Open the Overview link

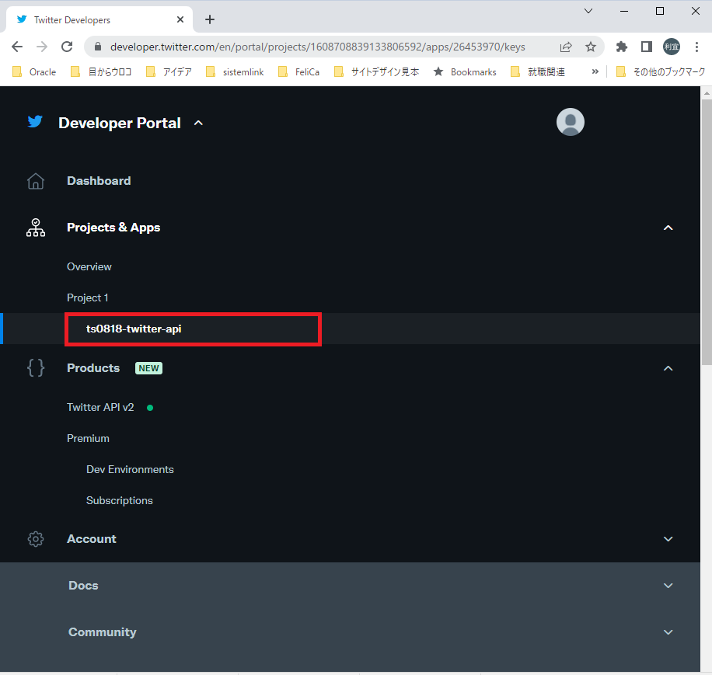click(x=89, y=266)
